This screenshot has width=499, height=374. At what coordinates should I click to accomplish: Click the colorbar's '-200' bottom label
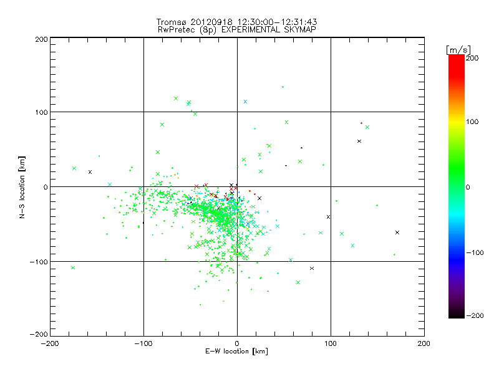tap(475, 315)
